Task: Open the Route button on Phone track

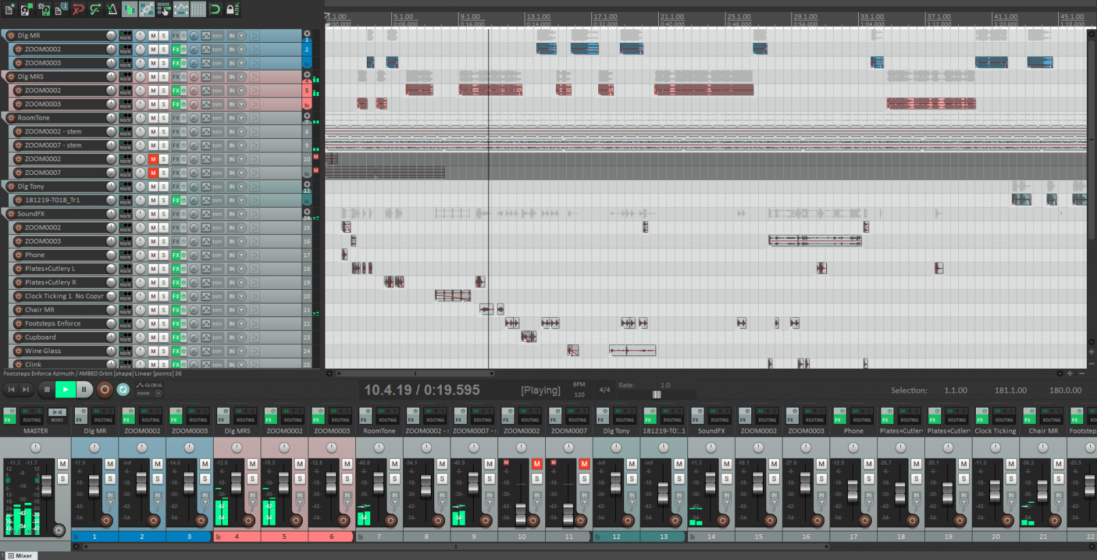Action: (x=126, y=255)
